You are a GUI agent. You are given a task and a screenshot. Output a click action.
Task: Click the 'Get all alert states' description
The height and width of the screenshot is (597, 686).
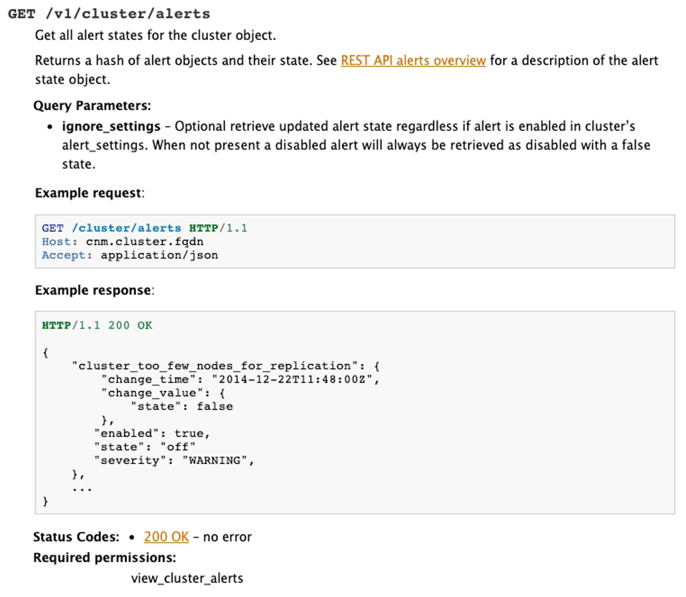pos(155,35)
